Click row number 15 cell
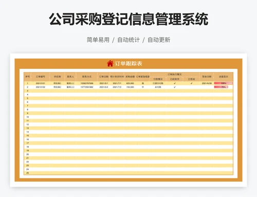The image size is (257, 197). [x=27, y=136]
